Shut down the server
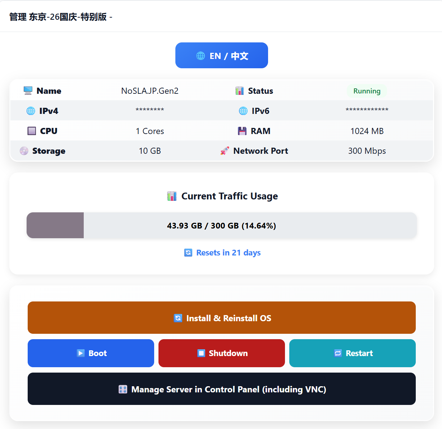Image resolution: width=442 pixels, height=429 pixels. pos(222,353)
